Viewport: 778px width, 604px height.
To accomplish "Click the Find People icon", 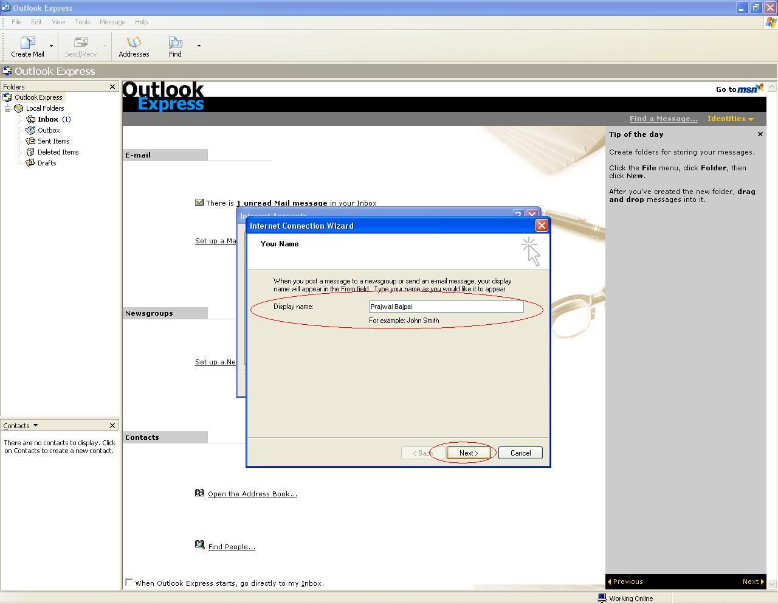I will pos(199,545).
